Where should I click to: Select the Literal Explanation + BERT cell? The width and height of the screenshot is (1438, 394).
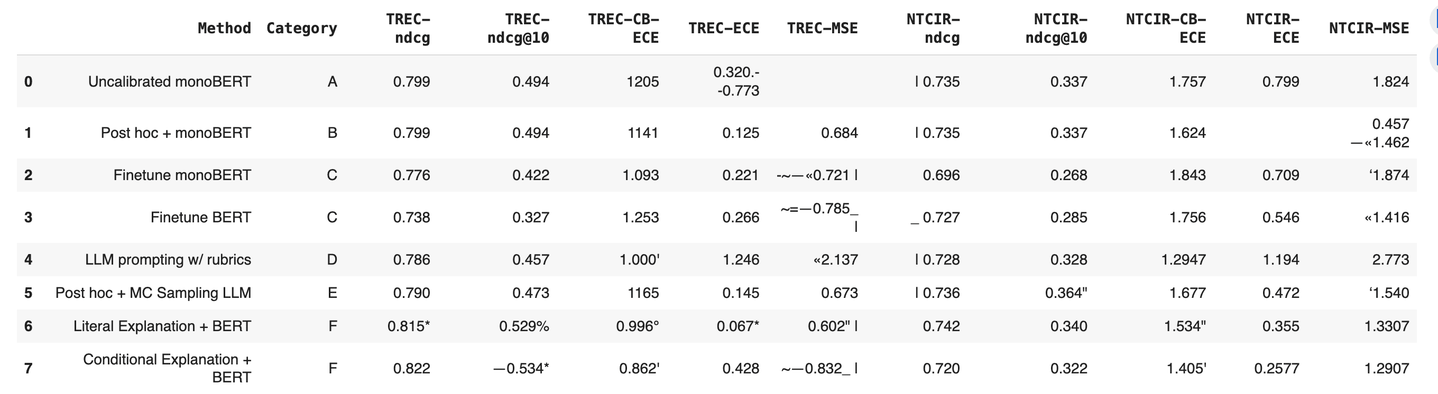162,326
